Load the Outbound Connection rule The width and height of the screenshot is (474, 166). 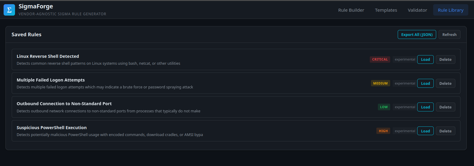425,107
